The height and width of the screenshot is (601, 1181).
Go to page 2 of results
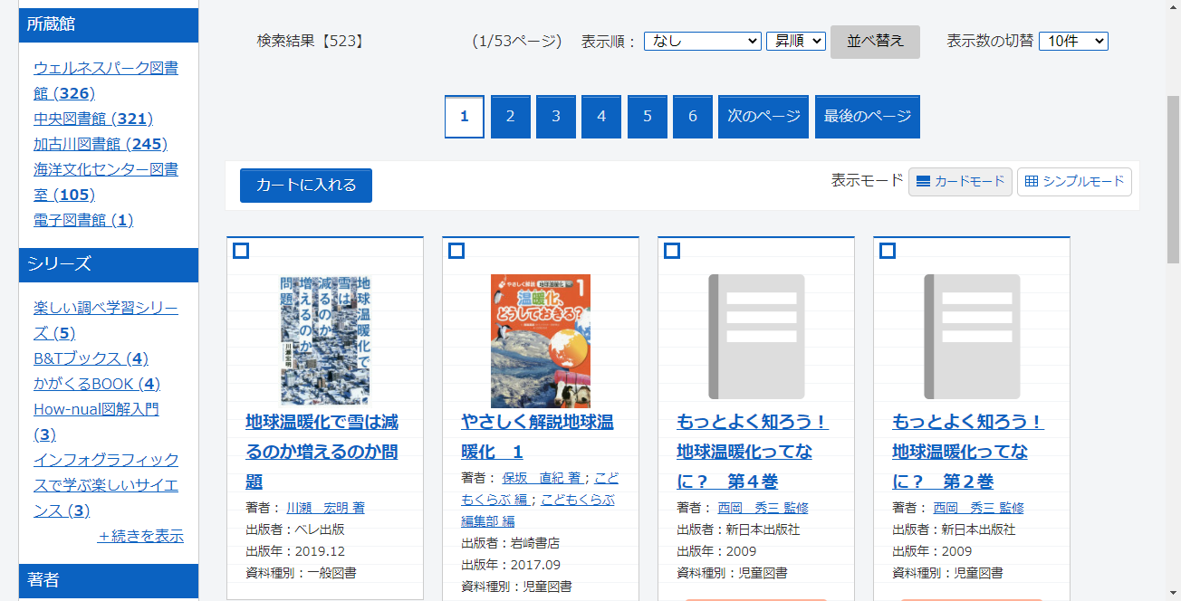510,116
